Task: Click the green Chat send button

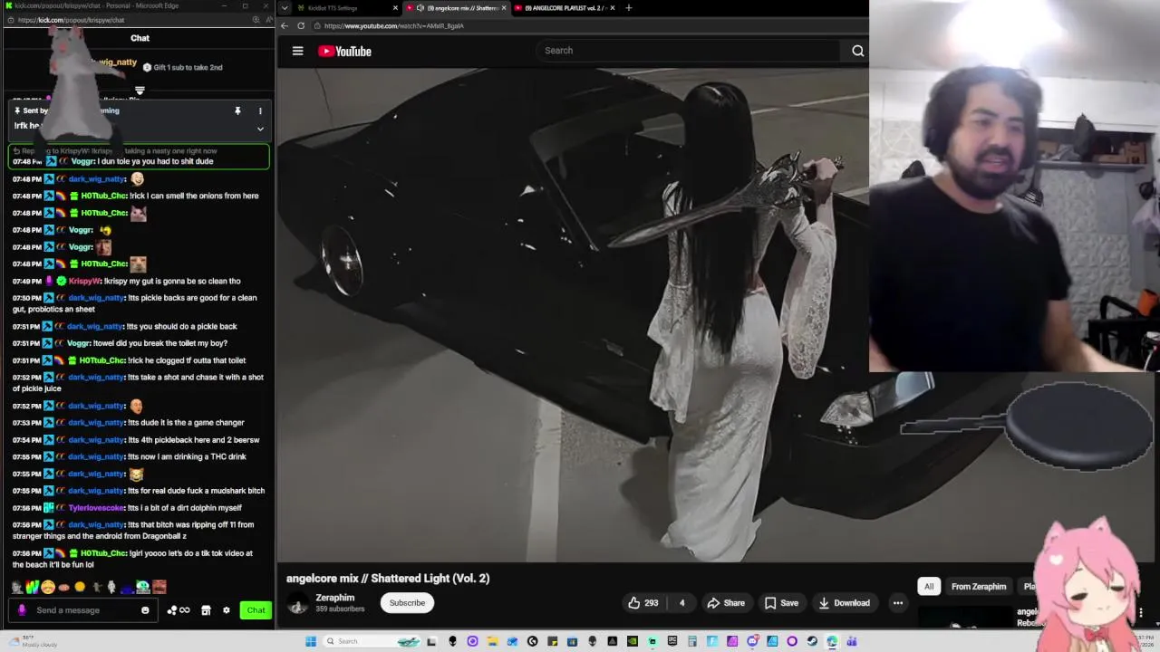Action: coord(256,610)
